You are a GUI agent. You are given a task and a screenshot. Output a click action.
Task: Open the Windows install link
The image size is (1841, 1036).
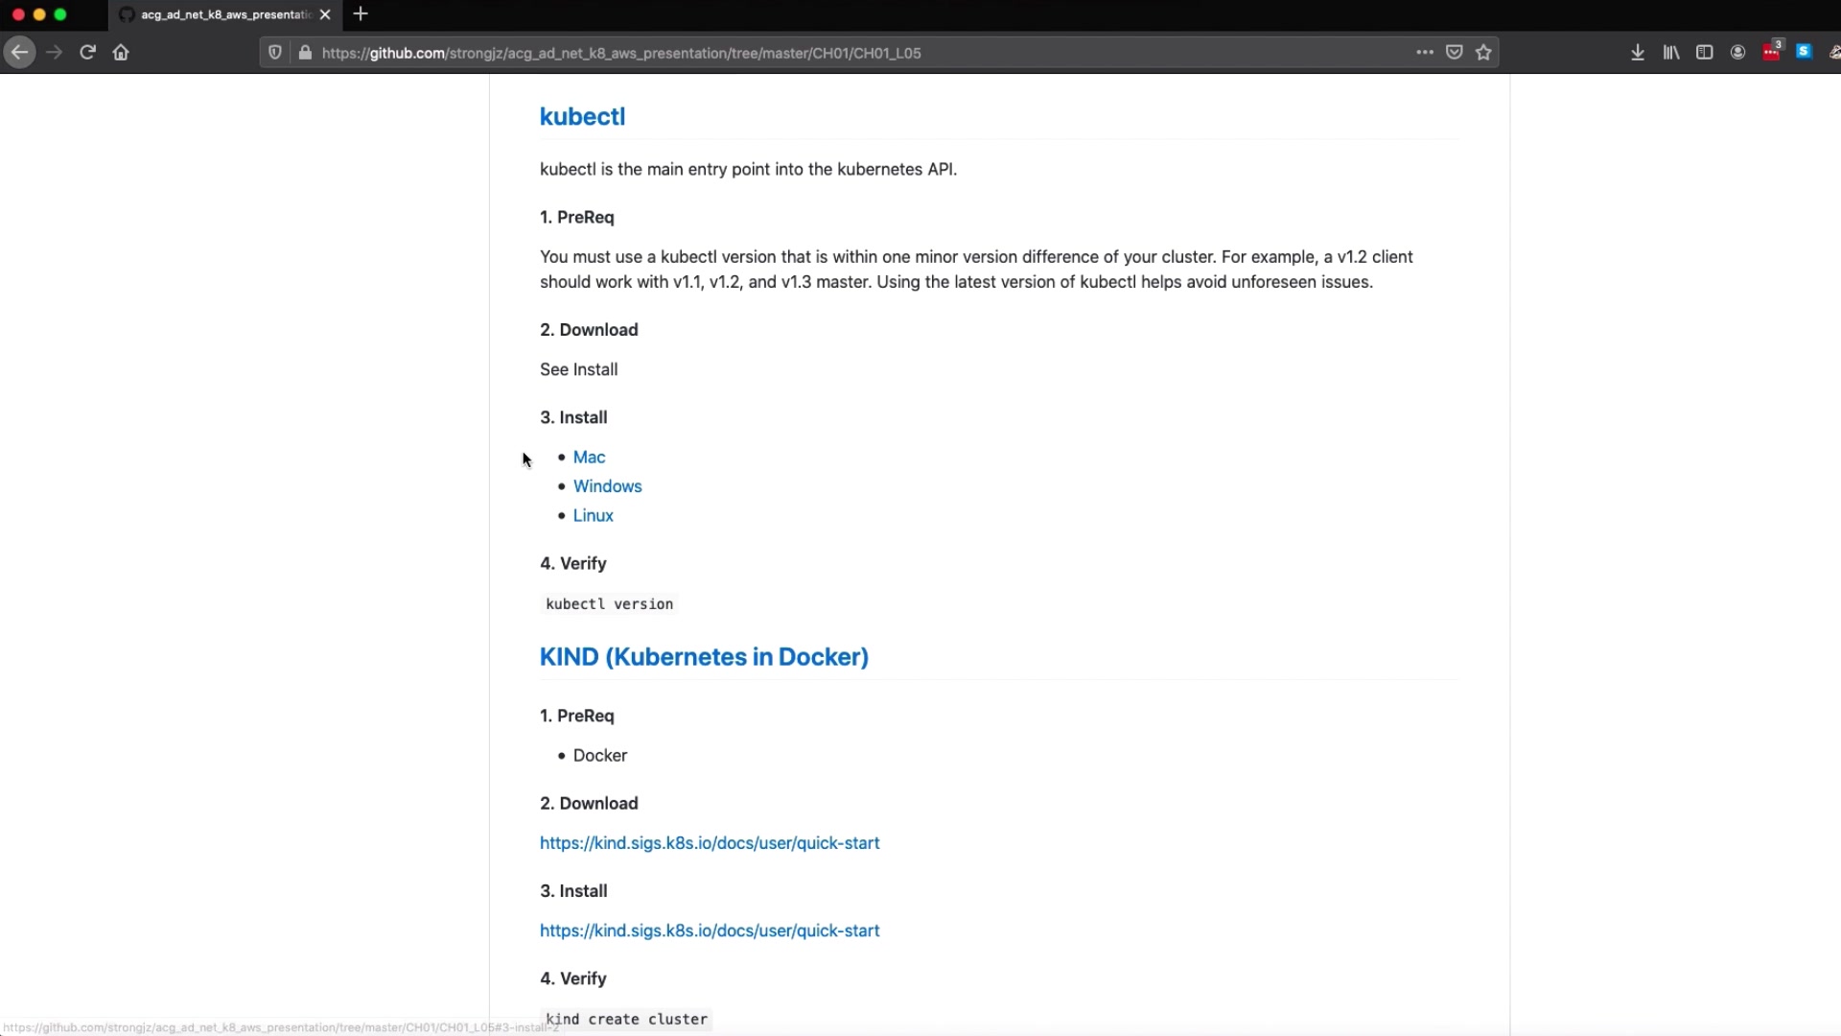coord(607,486)
